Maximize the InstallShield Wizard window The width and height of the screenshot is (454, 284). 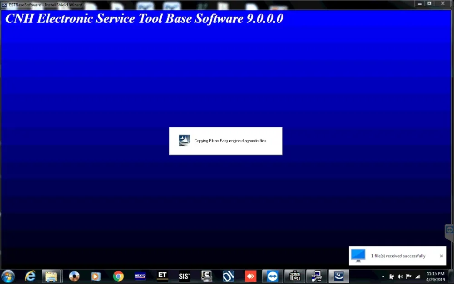429,4
